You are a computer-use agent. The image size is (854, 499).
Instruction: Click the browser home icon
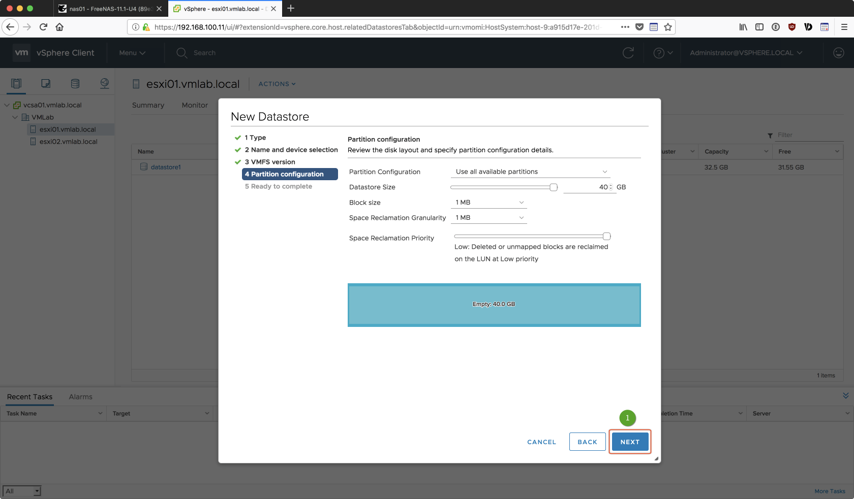(59, 27)
